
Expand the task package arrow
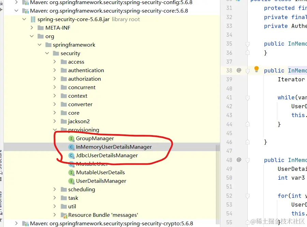55,198
